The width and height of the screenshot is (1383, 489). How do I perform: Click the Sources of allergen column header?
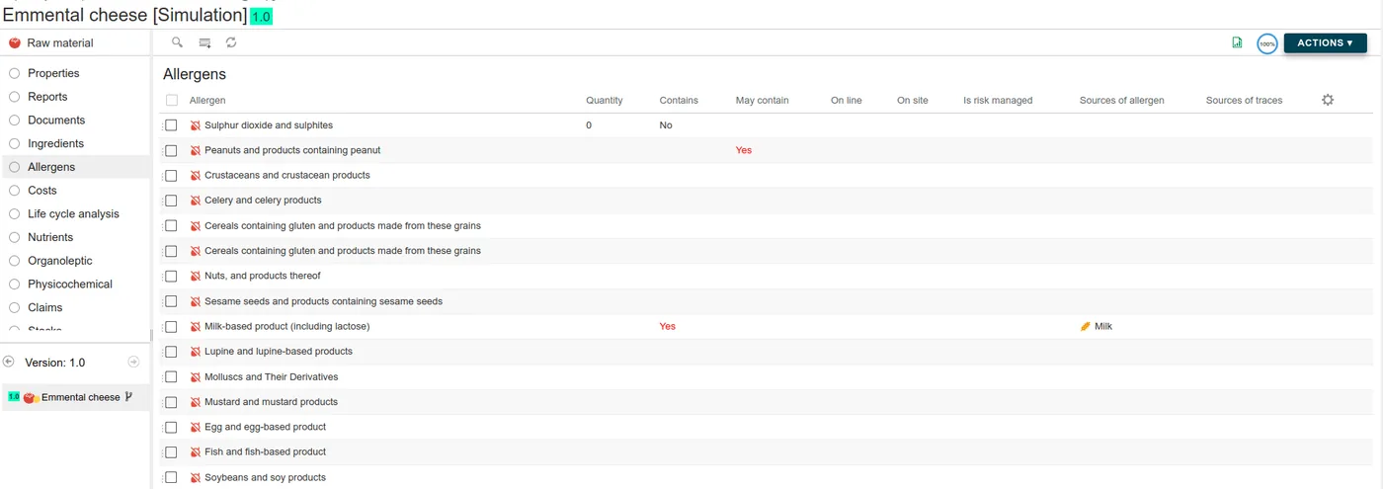(x=1122, y=101)
